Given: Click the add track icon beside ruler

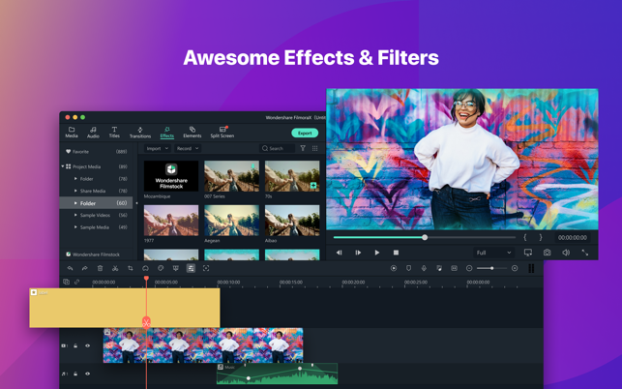Looking at the screenshot, I should (66, 282).
